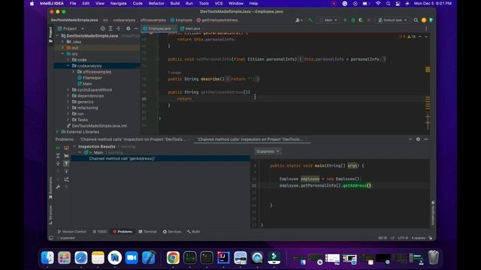This screenshot has height=270, width=481.
Task: Open editor tabs three-dot menu
Action: (426, 28)
